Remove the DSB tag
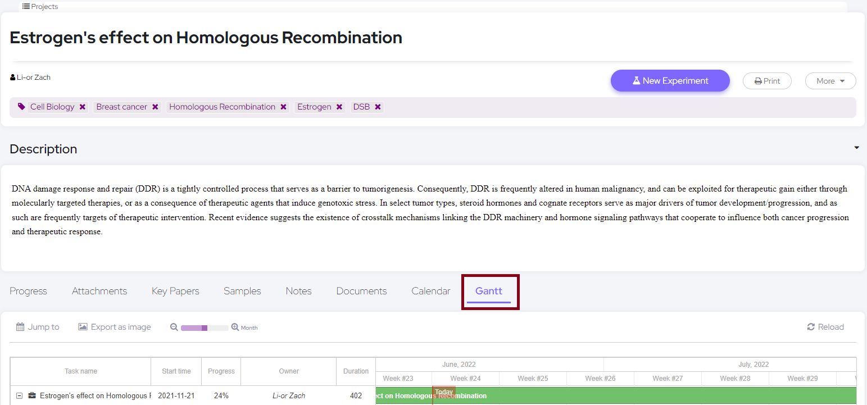Image resolution: width=867 pixels, height=405 pixels. click(378, 107)
